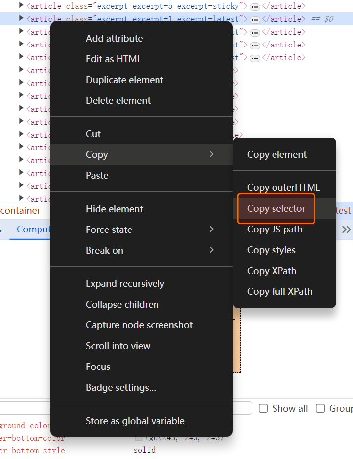Image resolution: width=353 pixels, height=459 pixels.
Task: Click the container breadcrumb item
Action: tap(21, 210)
